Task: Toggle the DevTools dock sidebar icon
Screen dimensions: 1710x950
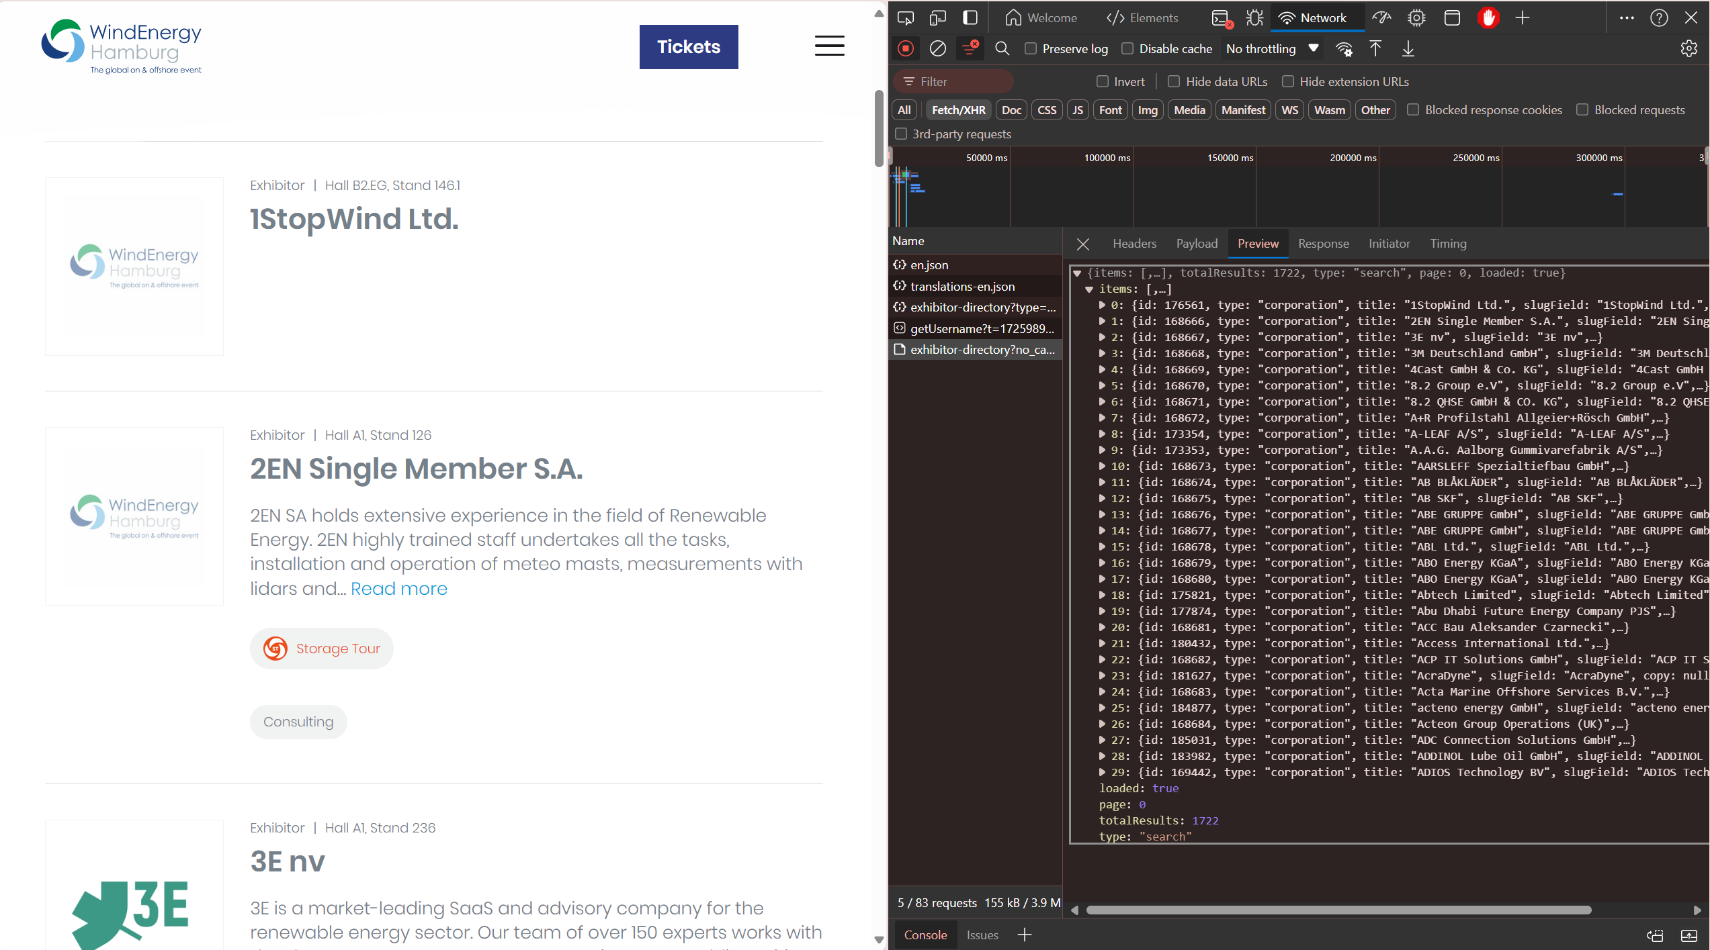Action: tap(970, 18)
